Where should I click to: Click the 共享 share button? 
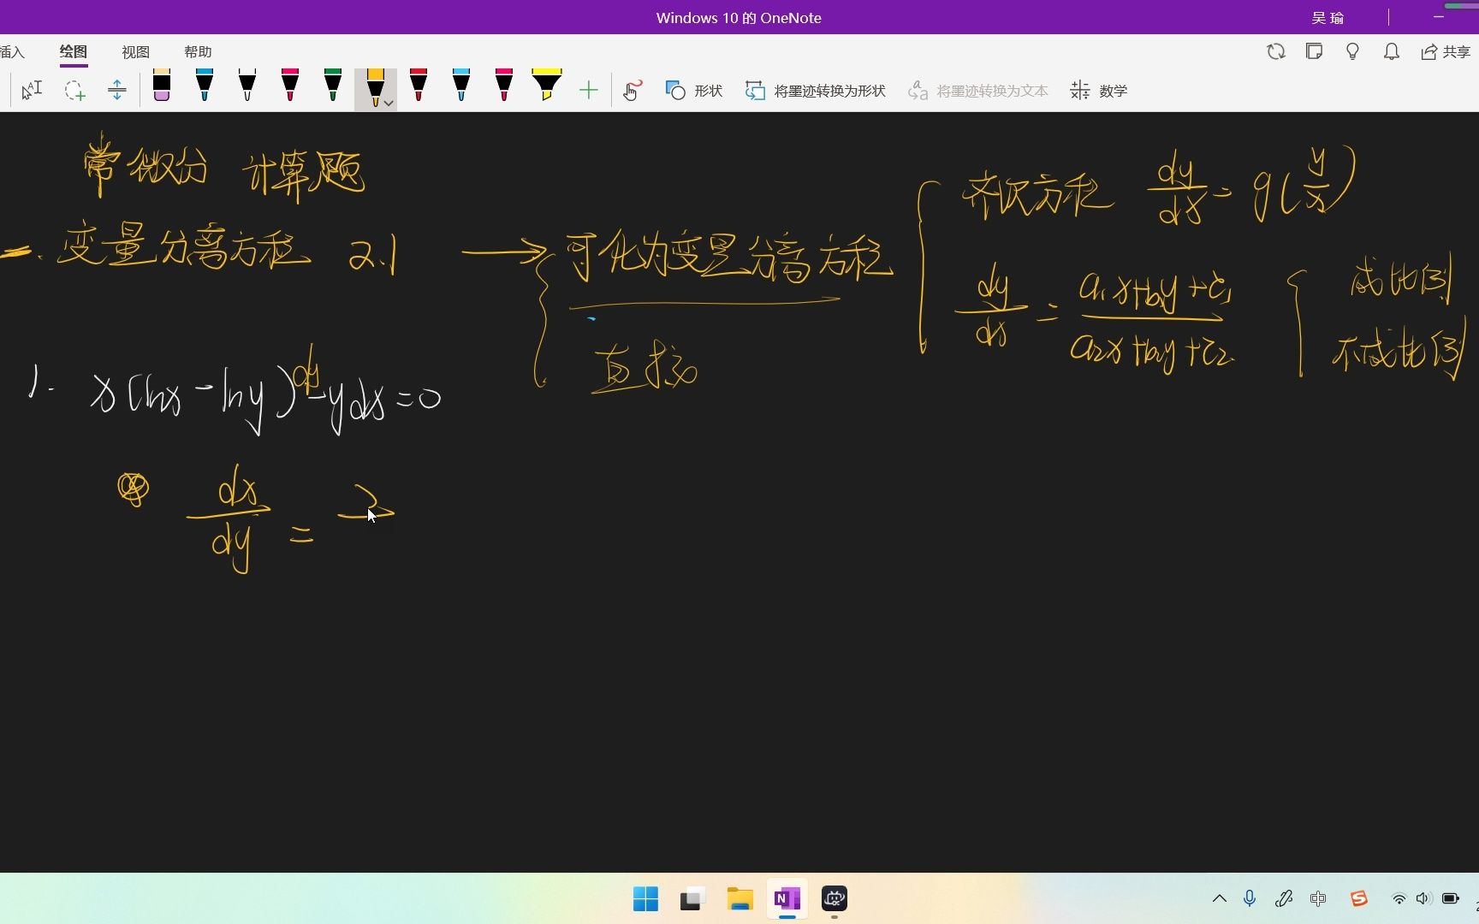pyautogui.click(x=1446, y=51)
